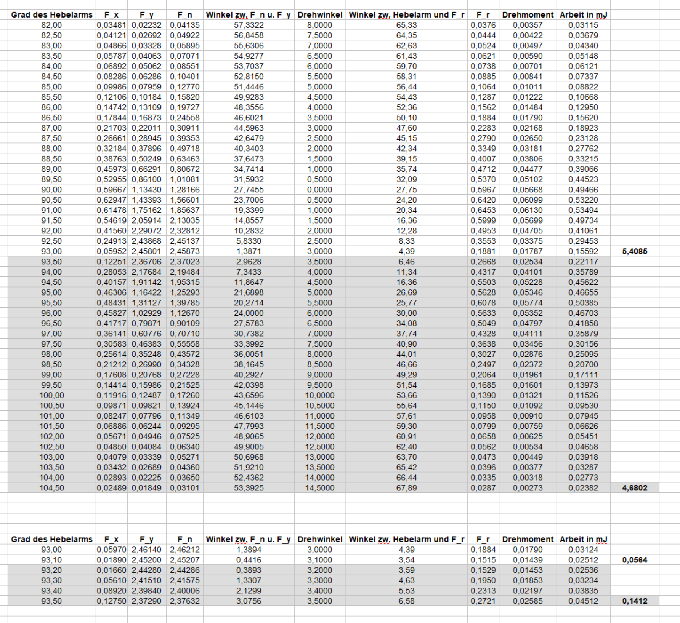Select F_y value 2,46140
Viewport: 680px width, 623px height.
pyautogui.click(x=146, y=550)
